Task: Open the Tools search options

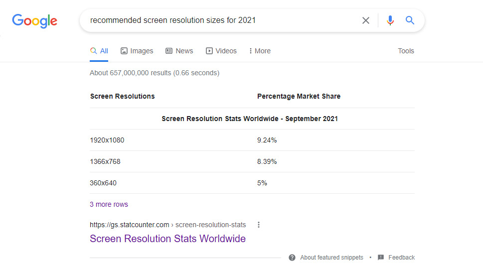Action: 406,51
